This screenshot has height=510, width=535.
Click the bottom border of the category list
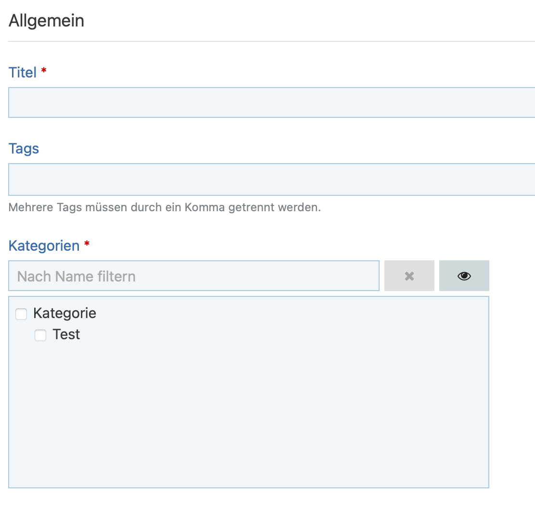click(x=248, y=487)
